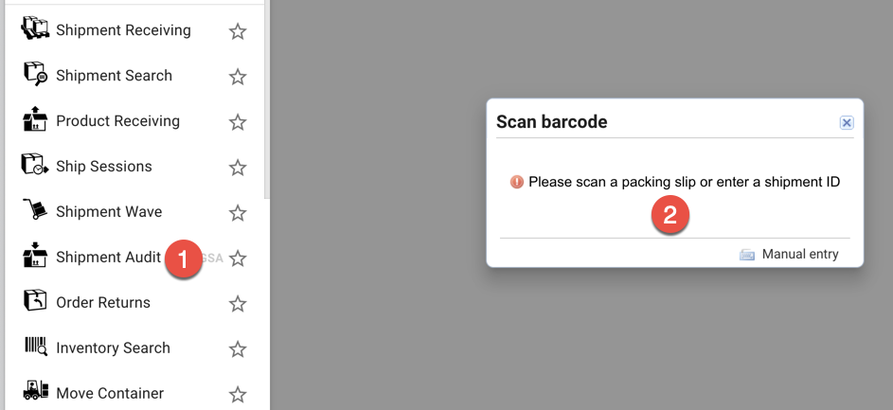Click the Move Container forklift icon
Screen dimensions: 893x410
(35, 391)
